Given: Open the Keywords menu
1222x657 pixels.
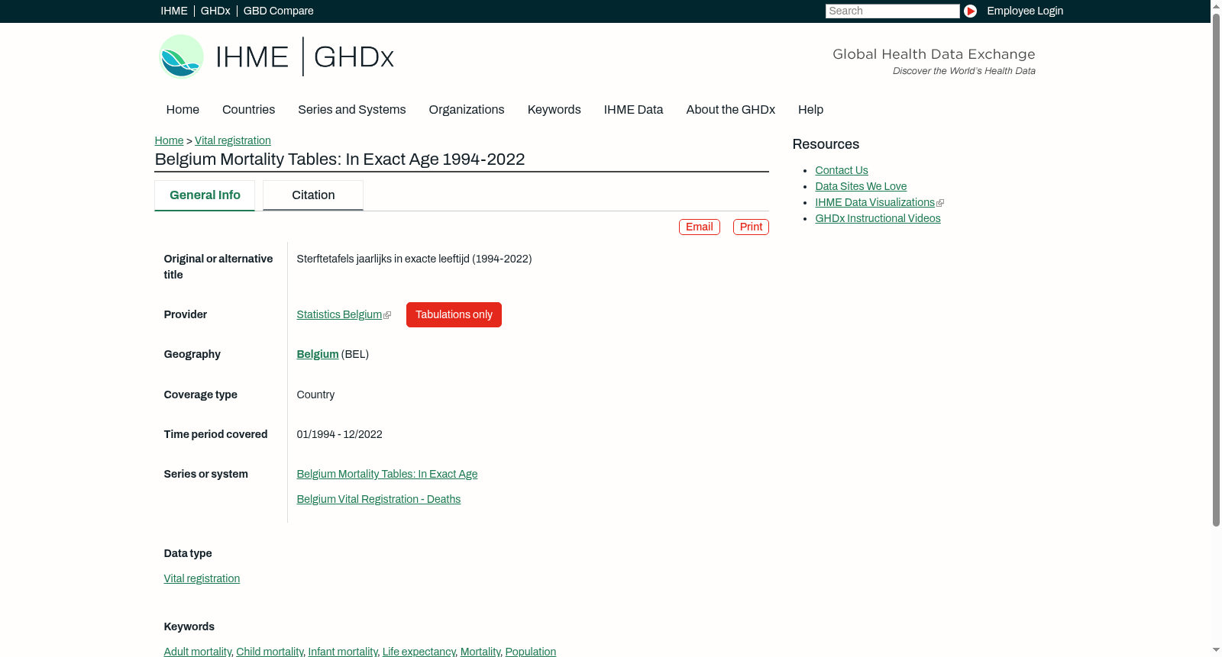Looking at the screenshot, I should pyautogui.click(x=554, y=110).
